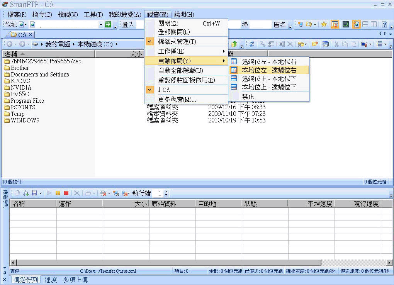Pause the transfer queue with the orange pause icon
Viewport: 394px width, 285px height.
click(x=58, y=193)
